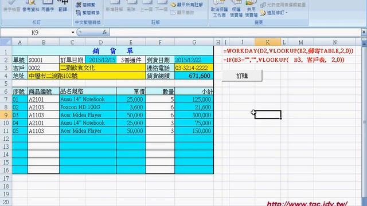
Task: Select arrival date cell 2015/12/22
Action: coord(194,60)
